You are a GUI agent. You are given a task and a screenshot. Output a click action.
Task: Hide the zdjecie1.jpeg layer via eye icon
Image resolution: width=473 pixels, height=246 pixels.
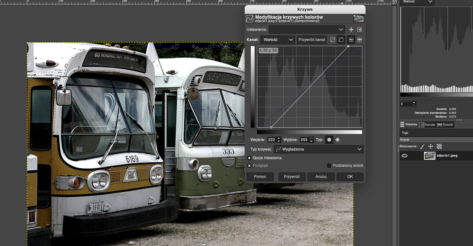coord(404,155)
